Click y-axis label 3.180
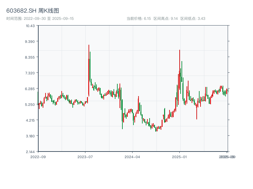 click(x=30, y=136)
